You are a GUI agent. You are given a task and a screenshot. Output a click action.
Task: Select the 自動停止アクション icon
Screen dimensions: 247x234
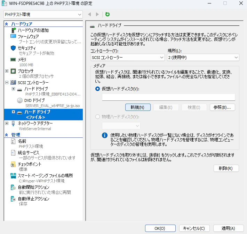click(13, 199)
